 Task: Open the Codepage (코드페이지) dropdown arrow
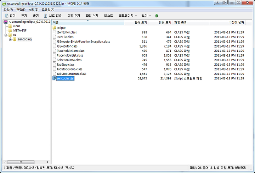[x=136, y=16]
